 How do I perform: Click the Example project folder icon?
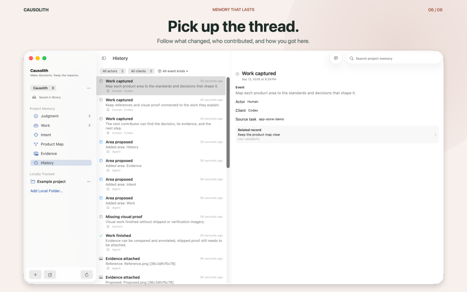coord(33,182)
